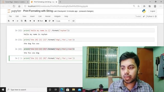Select code cell In [1] with rayhan
The image size is (164, 92).
coord(89,30)
